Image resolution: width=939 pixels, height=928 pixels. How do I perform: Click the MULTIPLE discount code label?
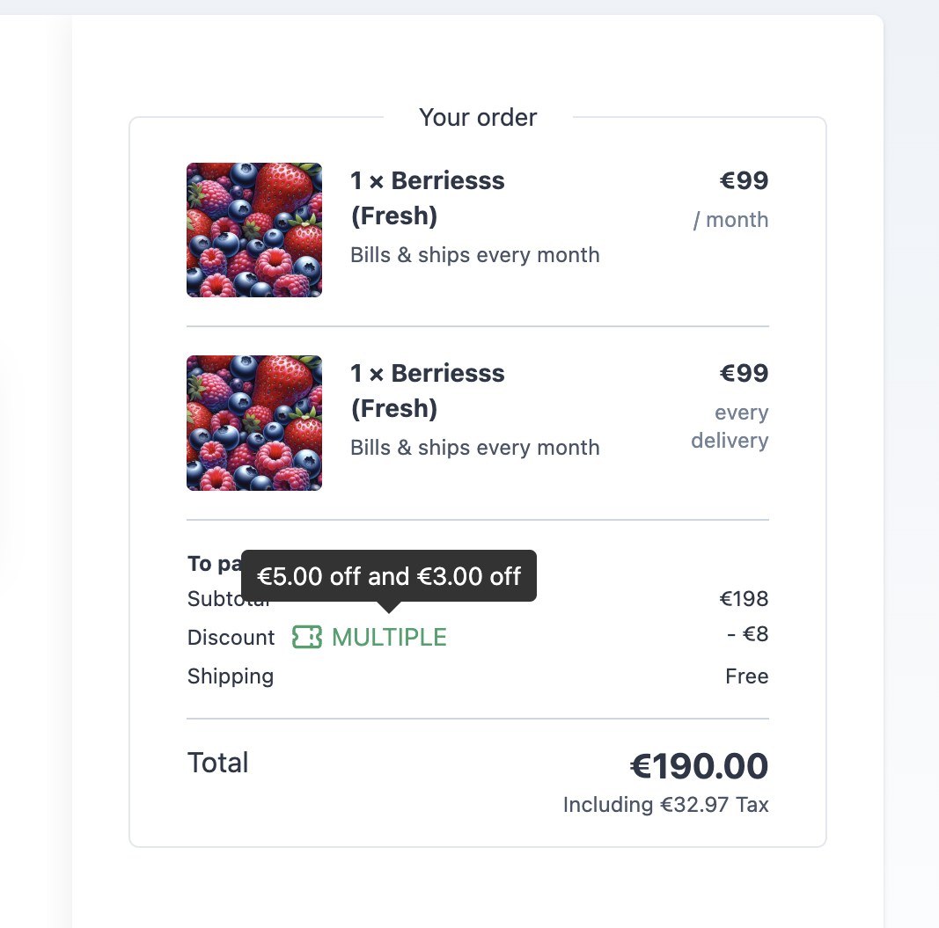pos(389,637)
